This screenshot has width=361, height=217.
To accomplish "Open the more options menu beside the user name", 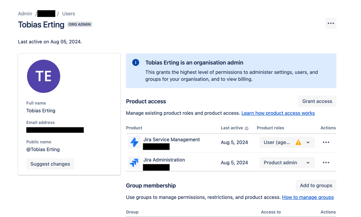I will tap(331, 24).
